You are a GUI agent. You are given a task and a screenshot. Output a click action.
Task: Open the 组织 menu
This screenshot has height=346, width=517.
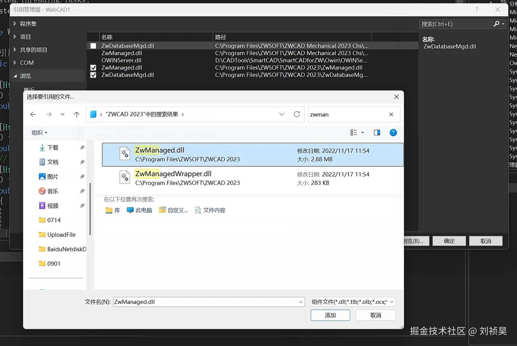(x=39, y=133)
